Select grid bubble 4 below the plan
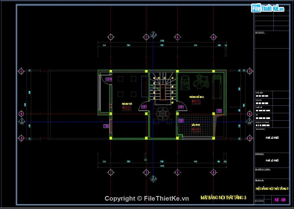 pyautogui.click(x=213, y=172)
